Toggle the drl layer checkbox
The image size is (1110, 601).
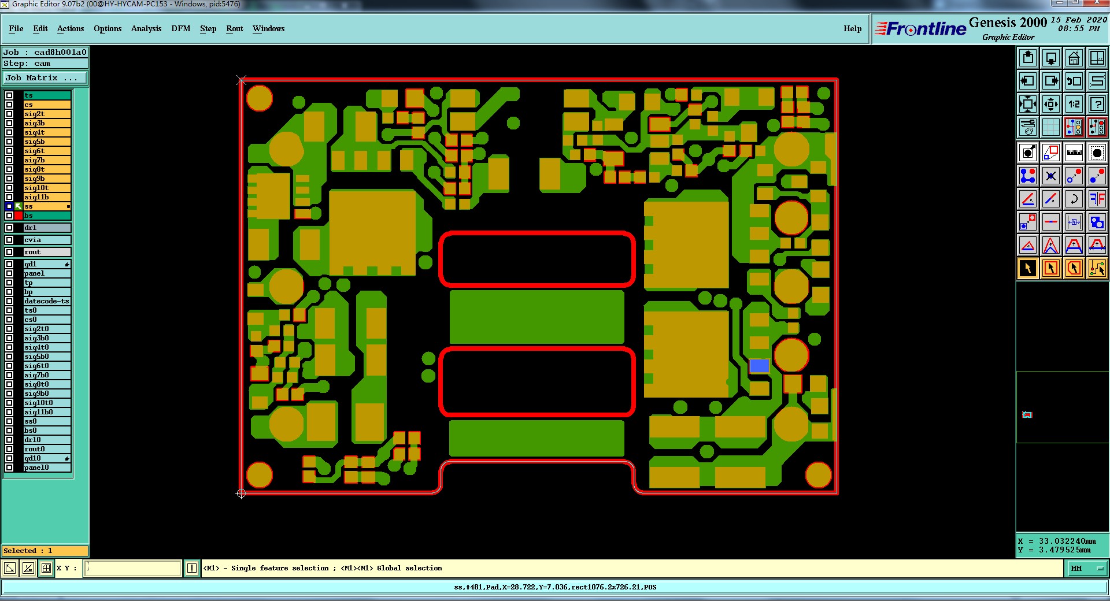tap(9, 228)
